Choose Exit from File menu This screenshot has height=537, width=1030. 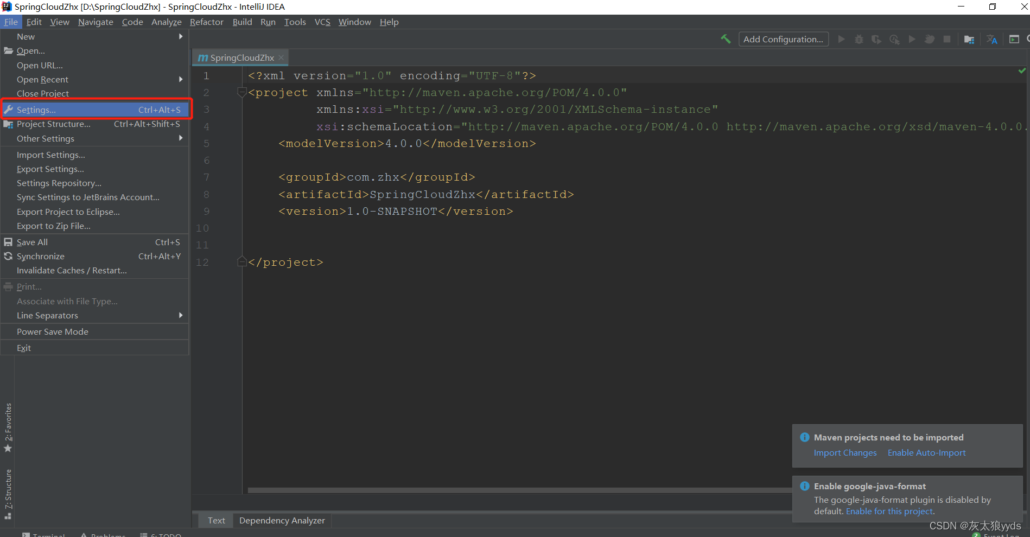(95, 348)
